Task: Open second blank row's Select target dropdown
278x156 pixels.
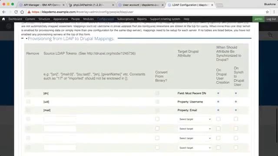Action: [x=195, y=129]
